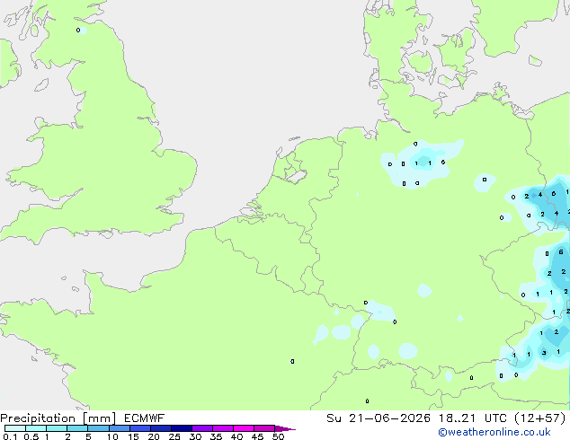The image size is (570, 440).
Task: Click the 0 value marker in central France
Action: coord(292,361)
